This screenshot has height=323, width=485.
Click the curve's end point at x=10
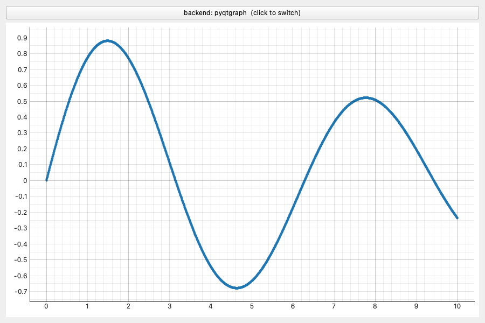tap(457, 218)
